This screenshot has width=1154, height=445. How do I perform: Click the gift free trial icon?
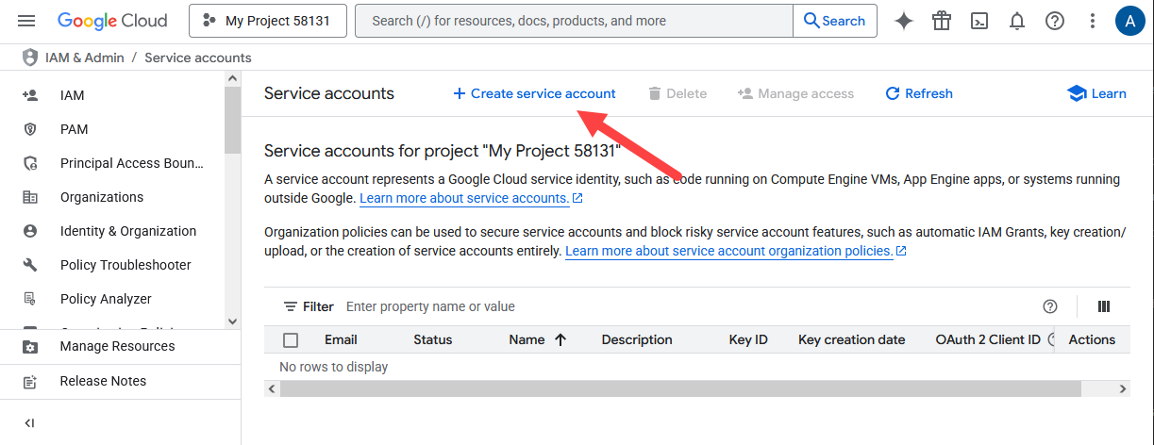tap(941, 21)
